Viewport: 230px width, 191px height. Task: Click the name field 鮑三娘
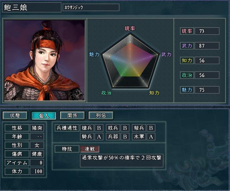(32, 7)
